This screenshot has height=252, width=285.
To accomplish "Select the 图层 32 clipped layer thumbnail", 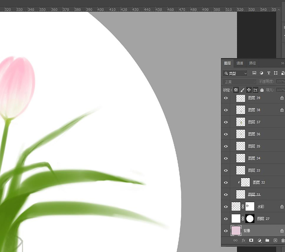I will pos(245,182).
